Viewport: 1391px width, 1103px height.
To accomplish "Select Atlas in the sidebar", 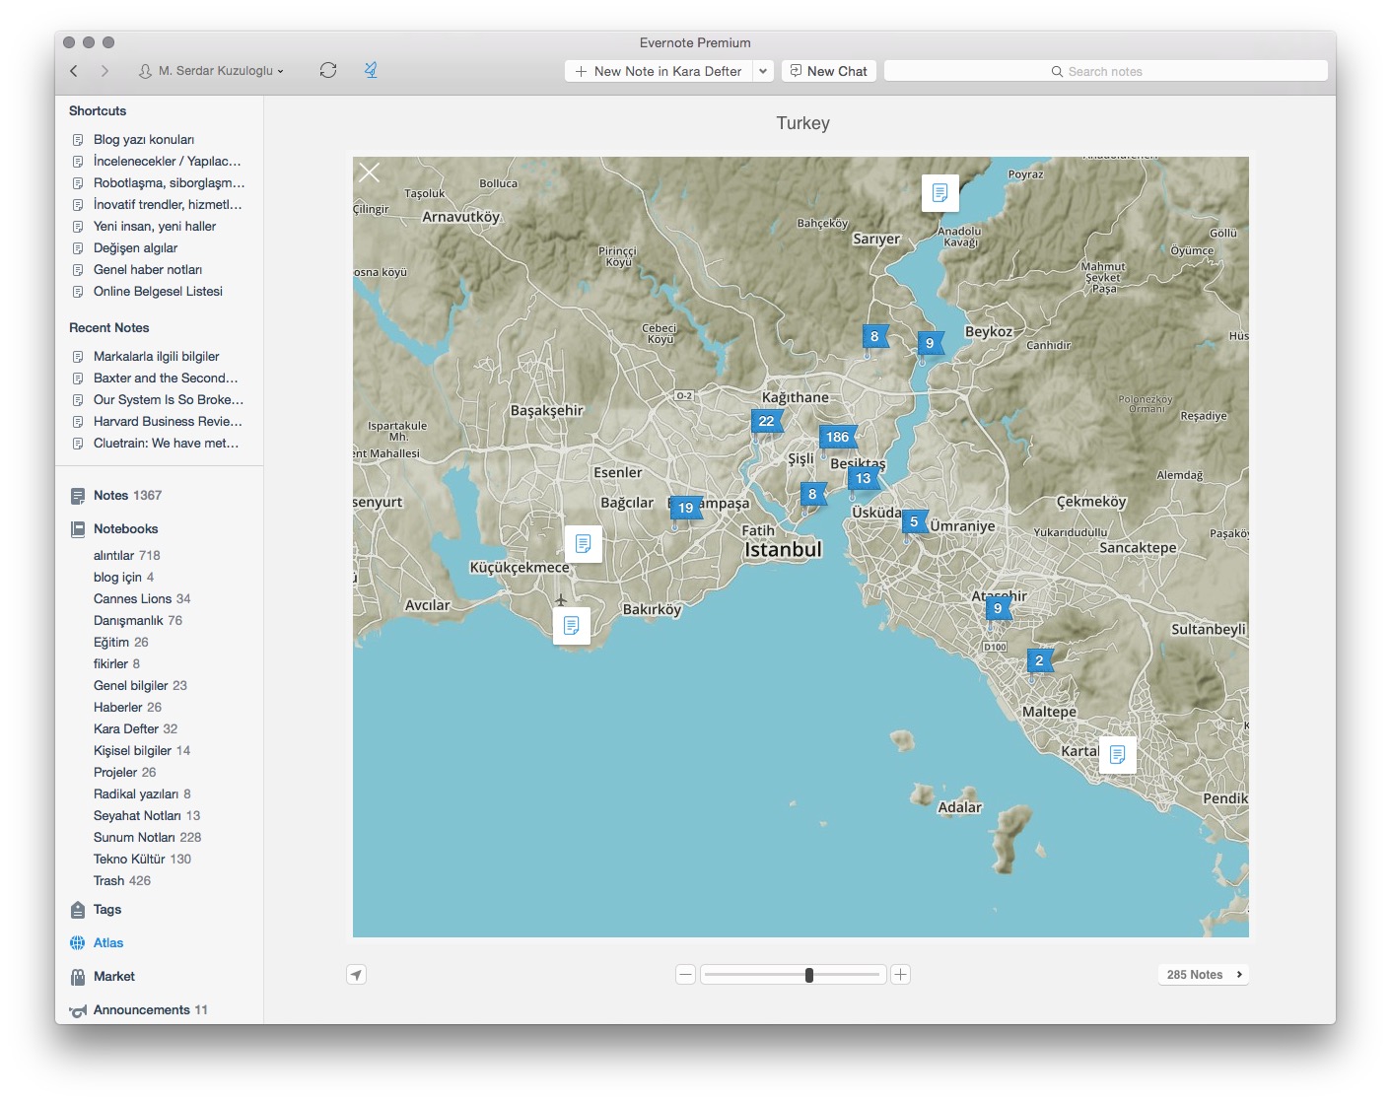I will [108, 943].
